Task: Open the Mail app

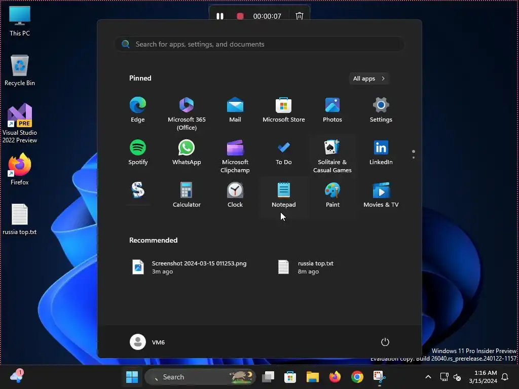Action: tap(235, 110)
